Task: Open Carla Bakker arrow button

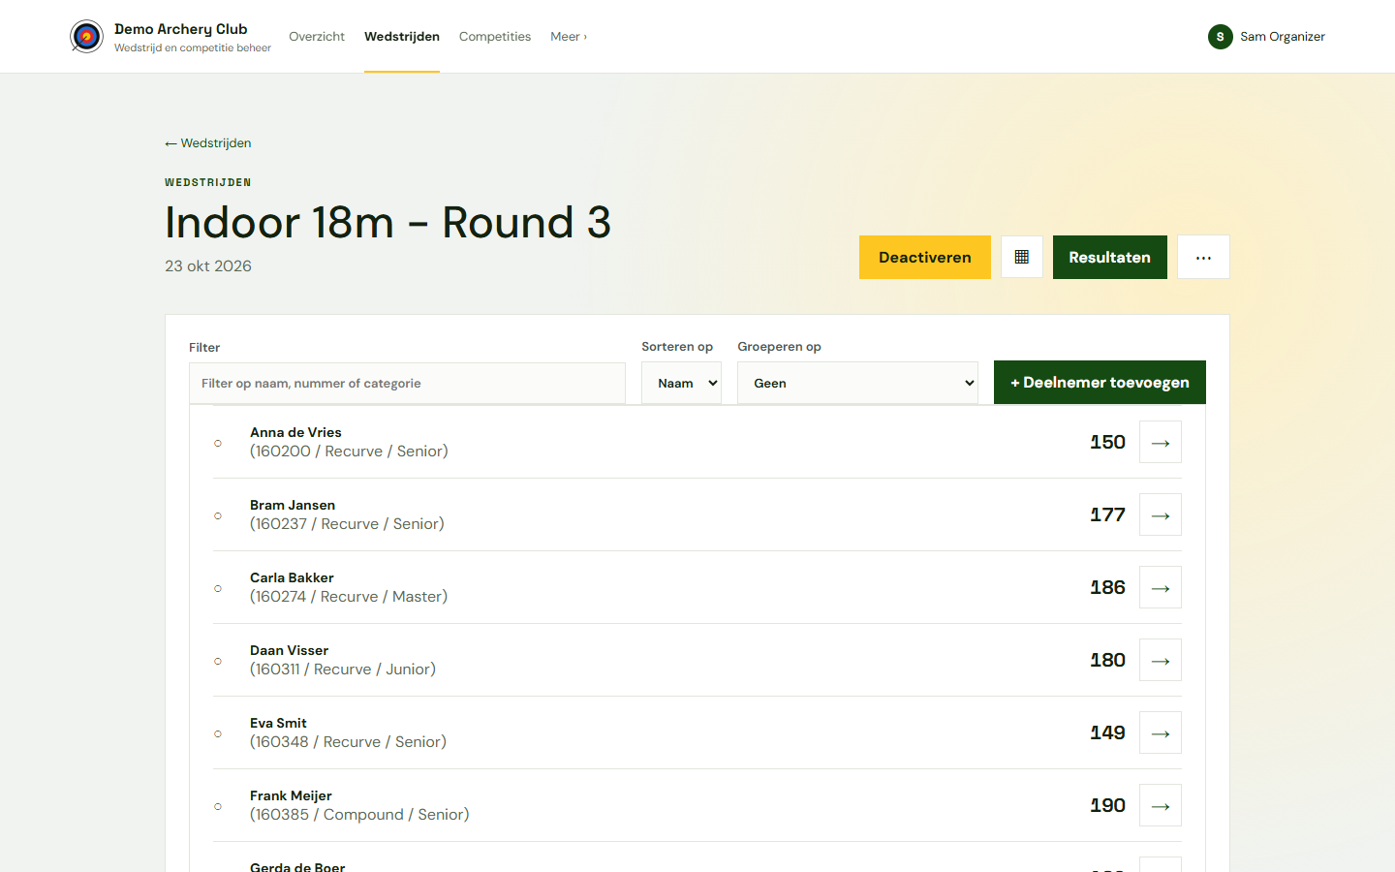Action: click(1161, 587)
